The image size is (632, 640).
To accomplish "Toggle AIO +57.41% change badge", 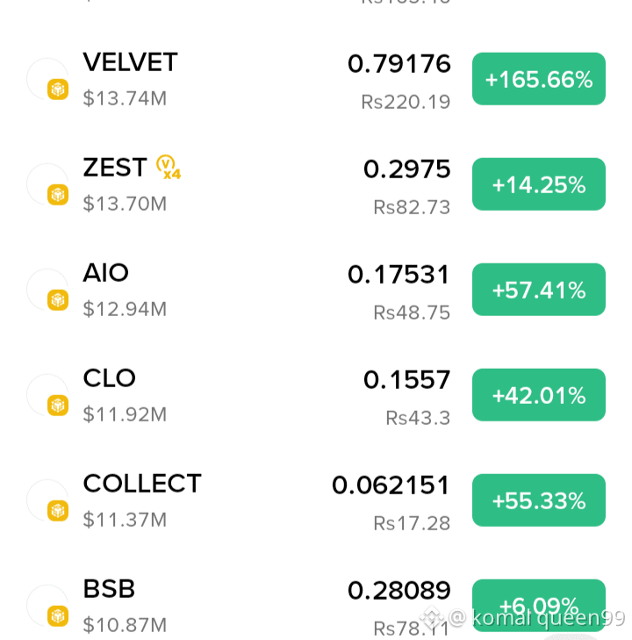I will point(539,290).
